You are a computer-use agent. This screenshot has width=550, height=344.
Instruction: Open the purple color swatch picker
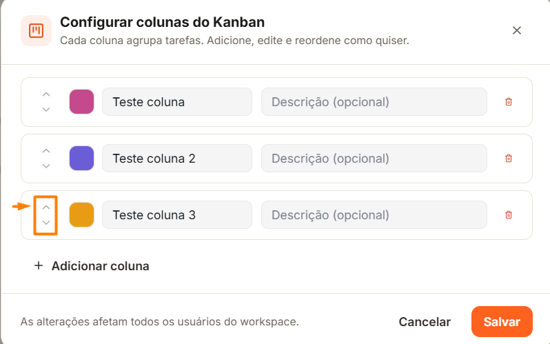tap(81, 159)
